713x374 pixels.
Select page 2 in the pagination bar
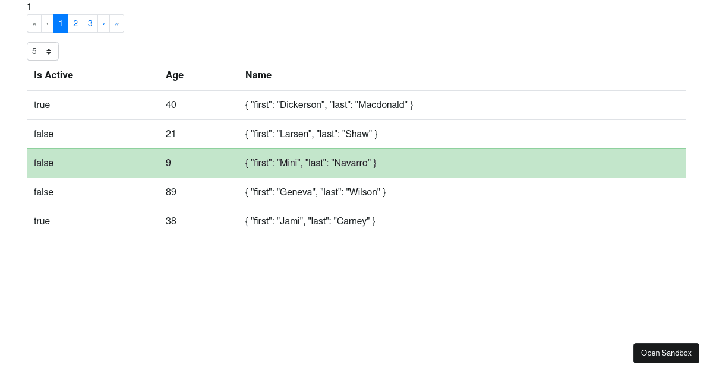[x=75, y=23]
